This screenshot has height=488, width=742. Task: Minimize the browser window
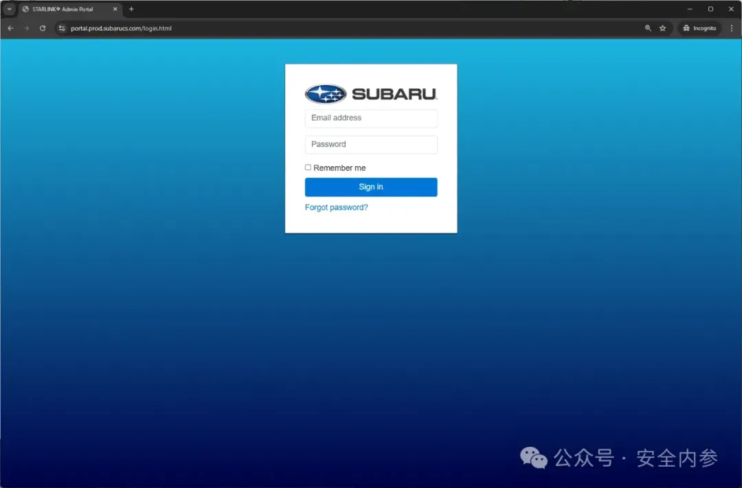(690, 9)
